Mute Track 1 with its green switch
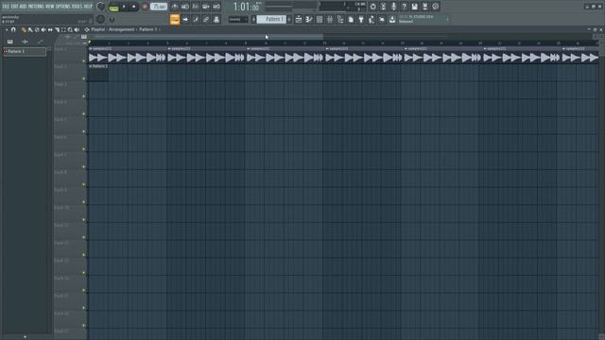 click(x=84, y=60)
